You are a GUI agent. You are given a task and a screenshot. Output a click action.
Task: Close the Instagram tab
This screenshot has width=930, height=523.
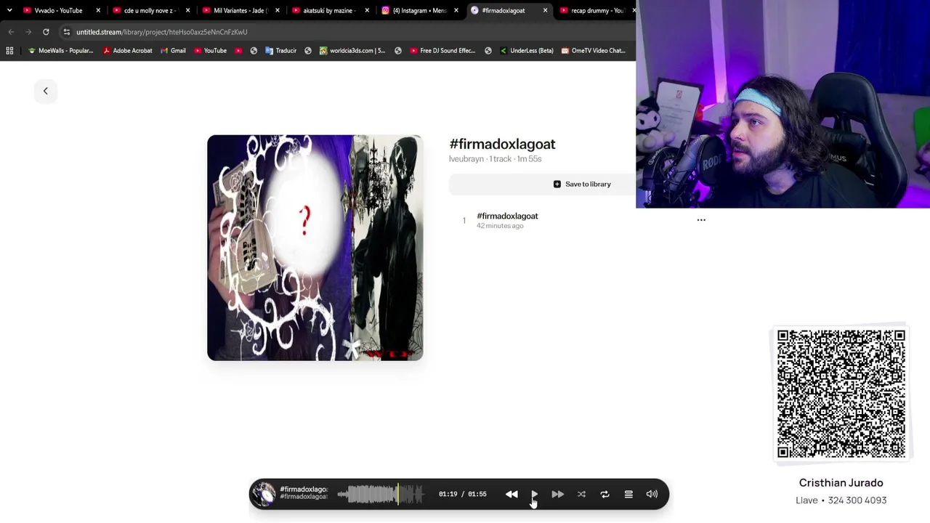click(456, 10)
